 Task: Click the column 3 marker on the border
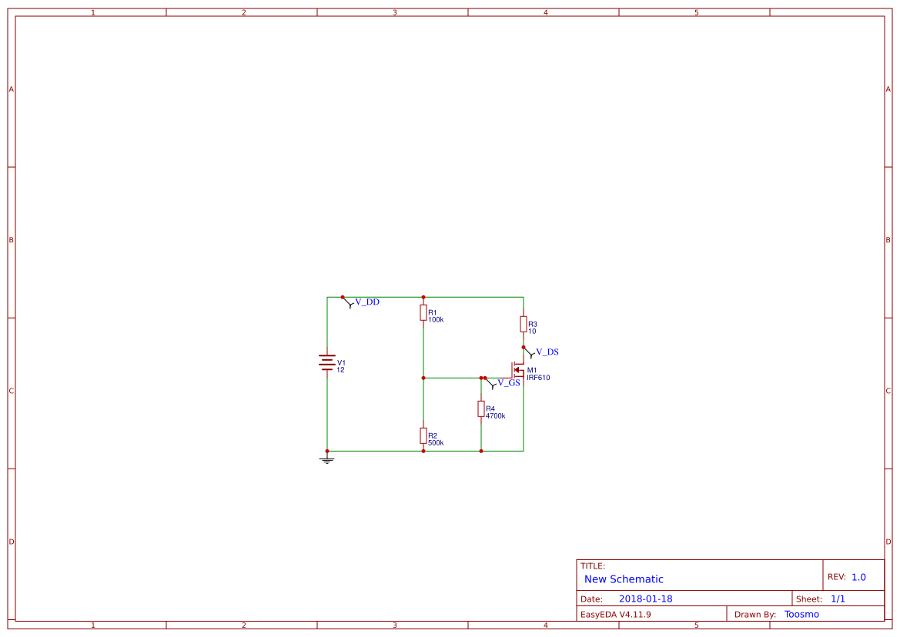[x=393, y=12]
